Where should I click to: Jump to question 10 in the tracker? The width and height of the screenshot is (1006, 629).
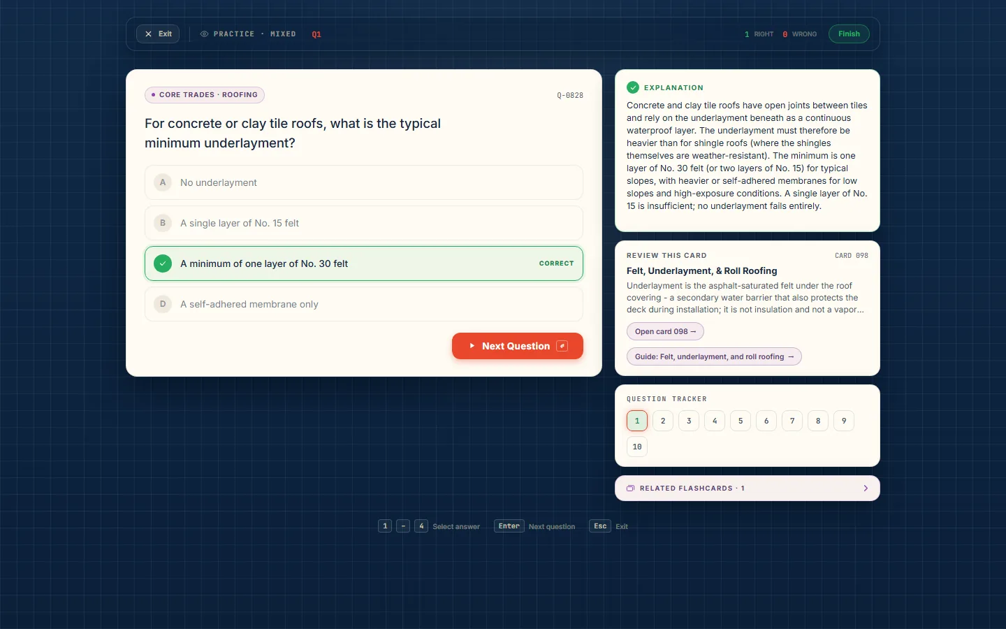[637, 447]
